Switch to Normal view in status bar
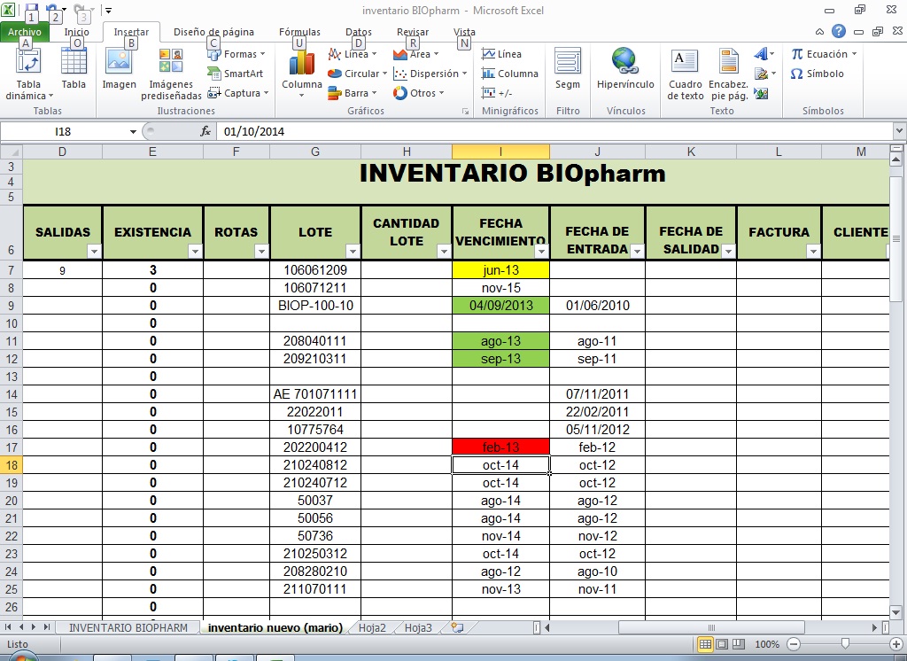The width and height of the screenshot is (907, 661). click(705, 643)
